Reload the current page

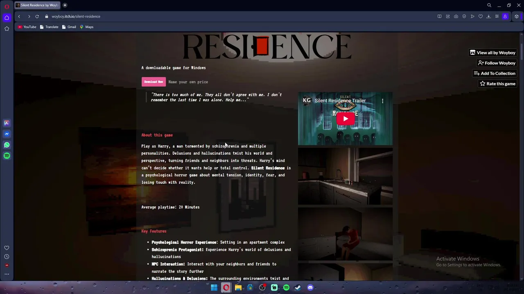[x=37, y=16]
